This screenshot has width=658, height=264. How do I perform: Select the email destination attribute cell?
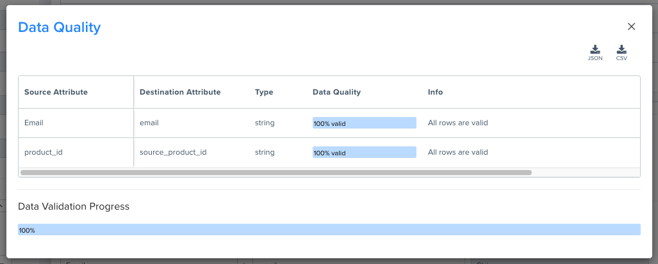tap(192, 123)
